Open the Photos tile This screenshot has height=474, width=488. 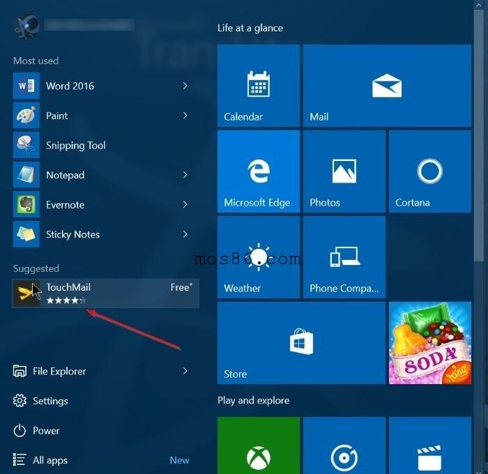[x=344, y=171]
